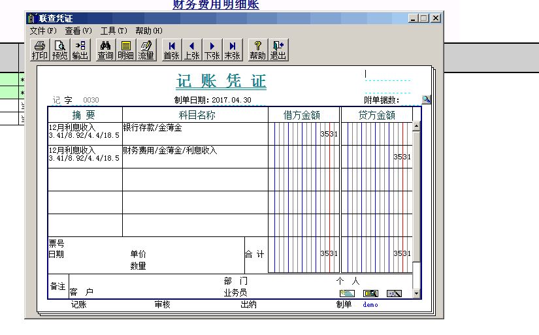Select the 财务费用/金薄金/利息收入 account cell
539x335 pixels.
pyautogui.click(x=195, y=157)
